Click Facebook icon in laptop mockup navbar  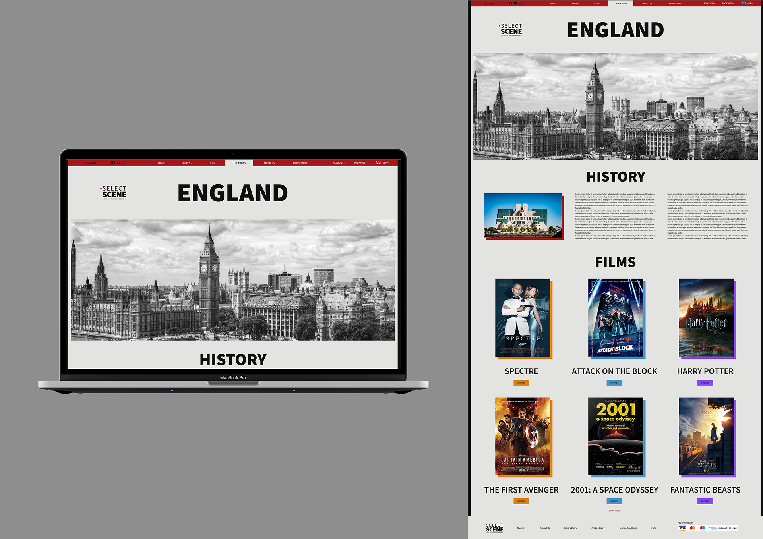click(x=113, y=163)
